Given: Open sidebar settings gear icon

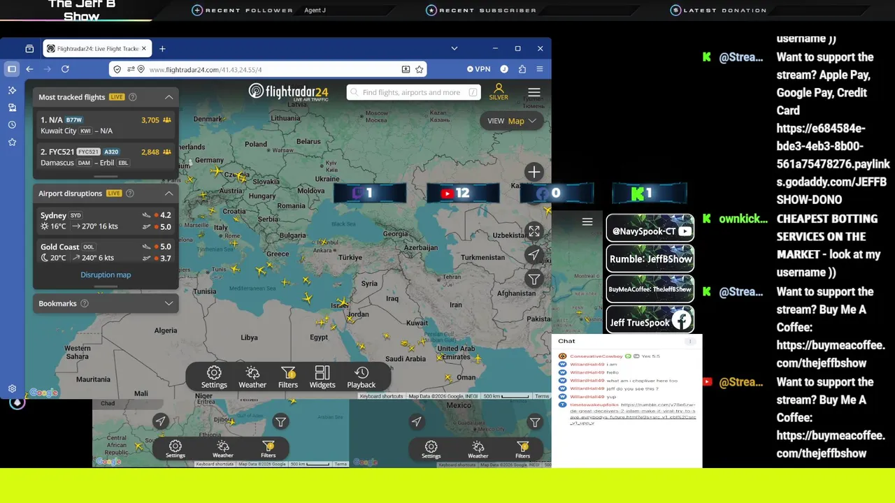Looking at the screenshot, I should click(x=12, y=388).
